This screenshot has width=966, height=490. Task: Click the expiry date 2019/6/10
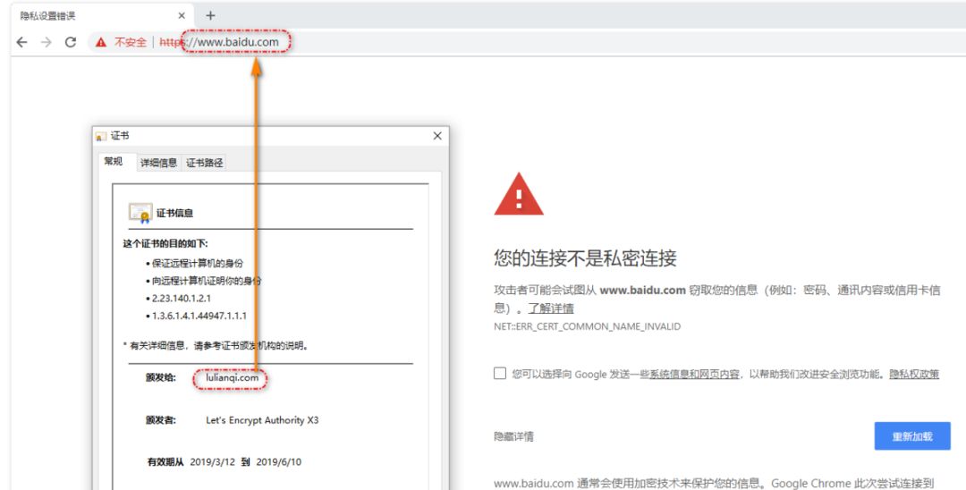point(278,461)
